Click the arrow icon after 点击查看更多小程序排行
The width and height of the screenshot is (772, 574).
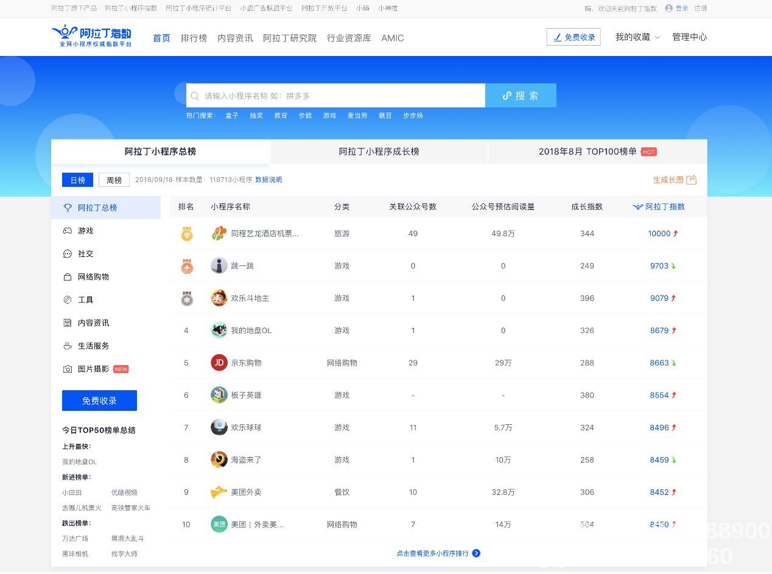point(477,553)
